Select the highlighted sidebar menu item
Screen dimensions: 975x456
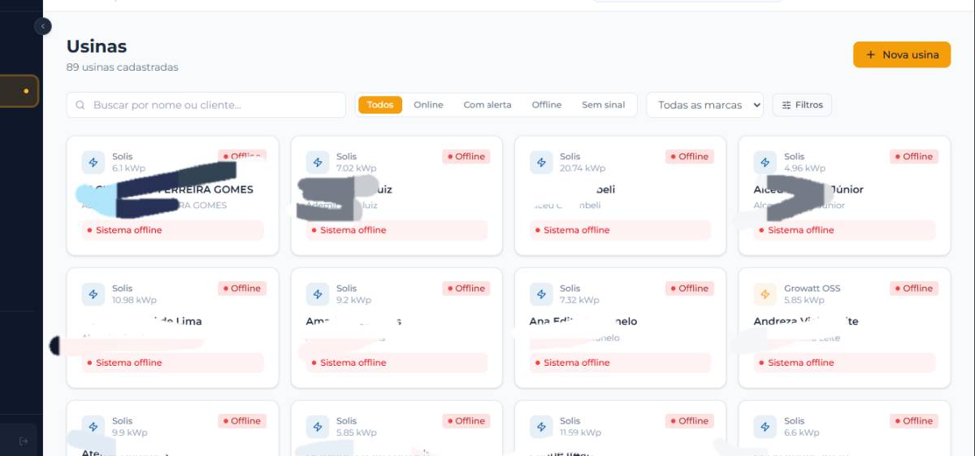(x=19, y=91)
